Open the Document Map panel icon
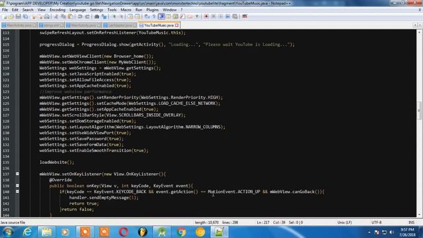423x238 pixels. (x=175, y=17)
